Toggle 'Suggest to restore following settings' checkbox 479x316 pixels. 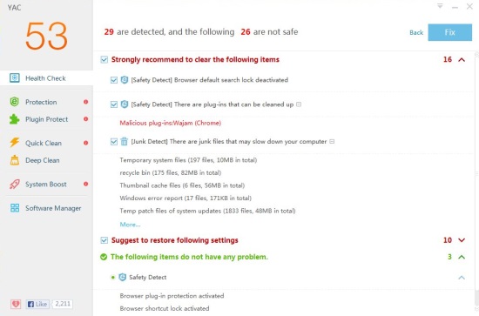pos(105,240)
